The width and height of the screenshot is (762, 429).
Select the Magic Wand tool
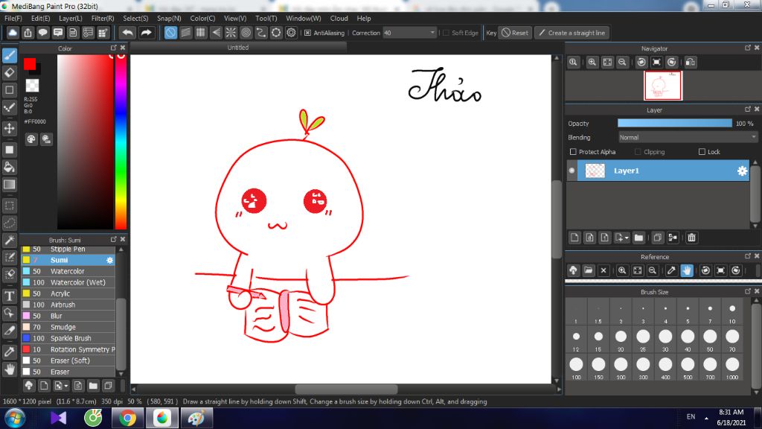[x=10, y=241]
